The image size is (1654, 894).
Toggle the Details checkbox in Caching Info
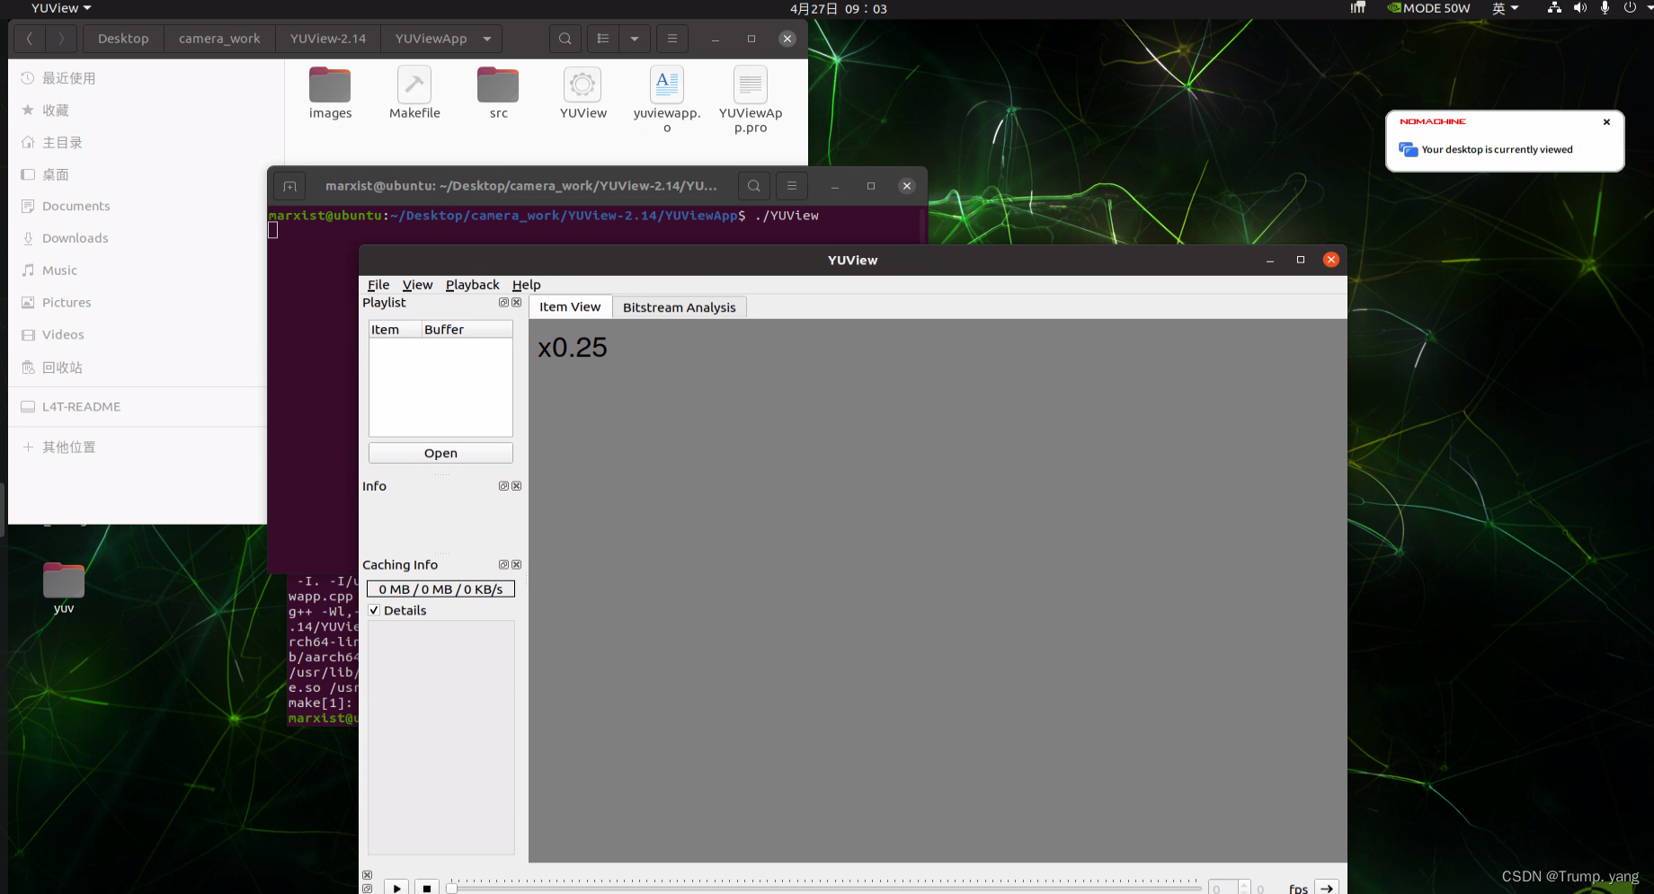pyautogui.click(x=374, y=610)
